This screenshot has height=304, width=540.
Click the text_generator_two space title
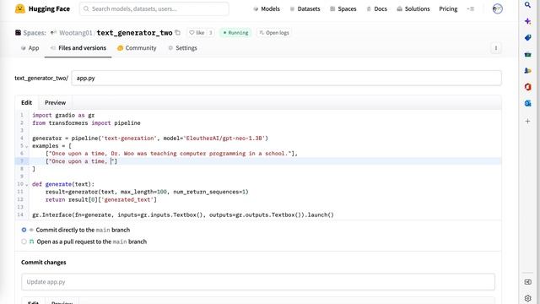(134, 33)
